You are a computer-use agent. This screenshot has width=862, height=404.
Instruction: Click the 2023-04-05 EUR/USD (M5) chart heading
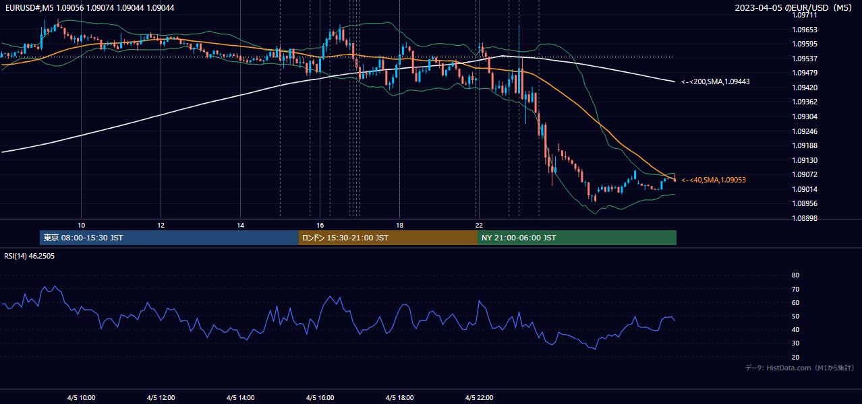tap(795, 7)
